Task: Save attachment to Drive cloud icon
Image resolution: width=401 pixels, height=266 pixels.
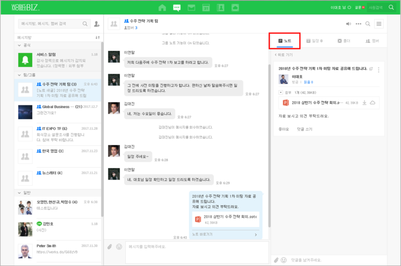Action: (372, 103)
